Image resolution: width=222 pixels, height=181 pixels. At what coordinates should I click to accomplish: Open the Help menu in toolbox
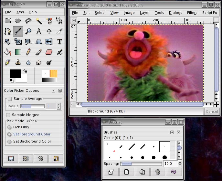point(33,12)
